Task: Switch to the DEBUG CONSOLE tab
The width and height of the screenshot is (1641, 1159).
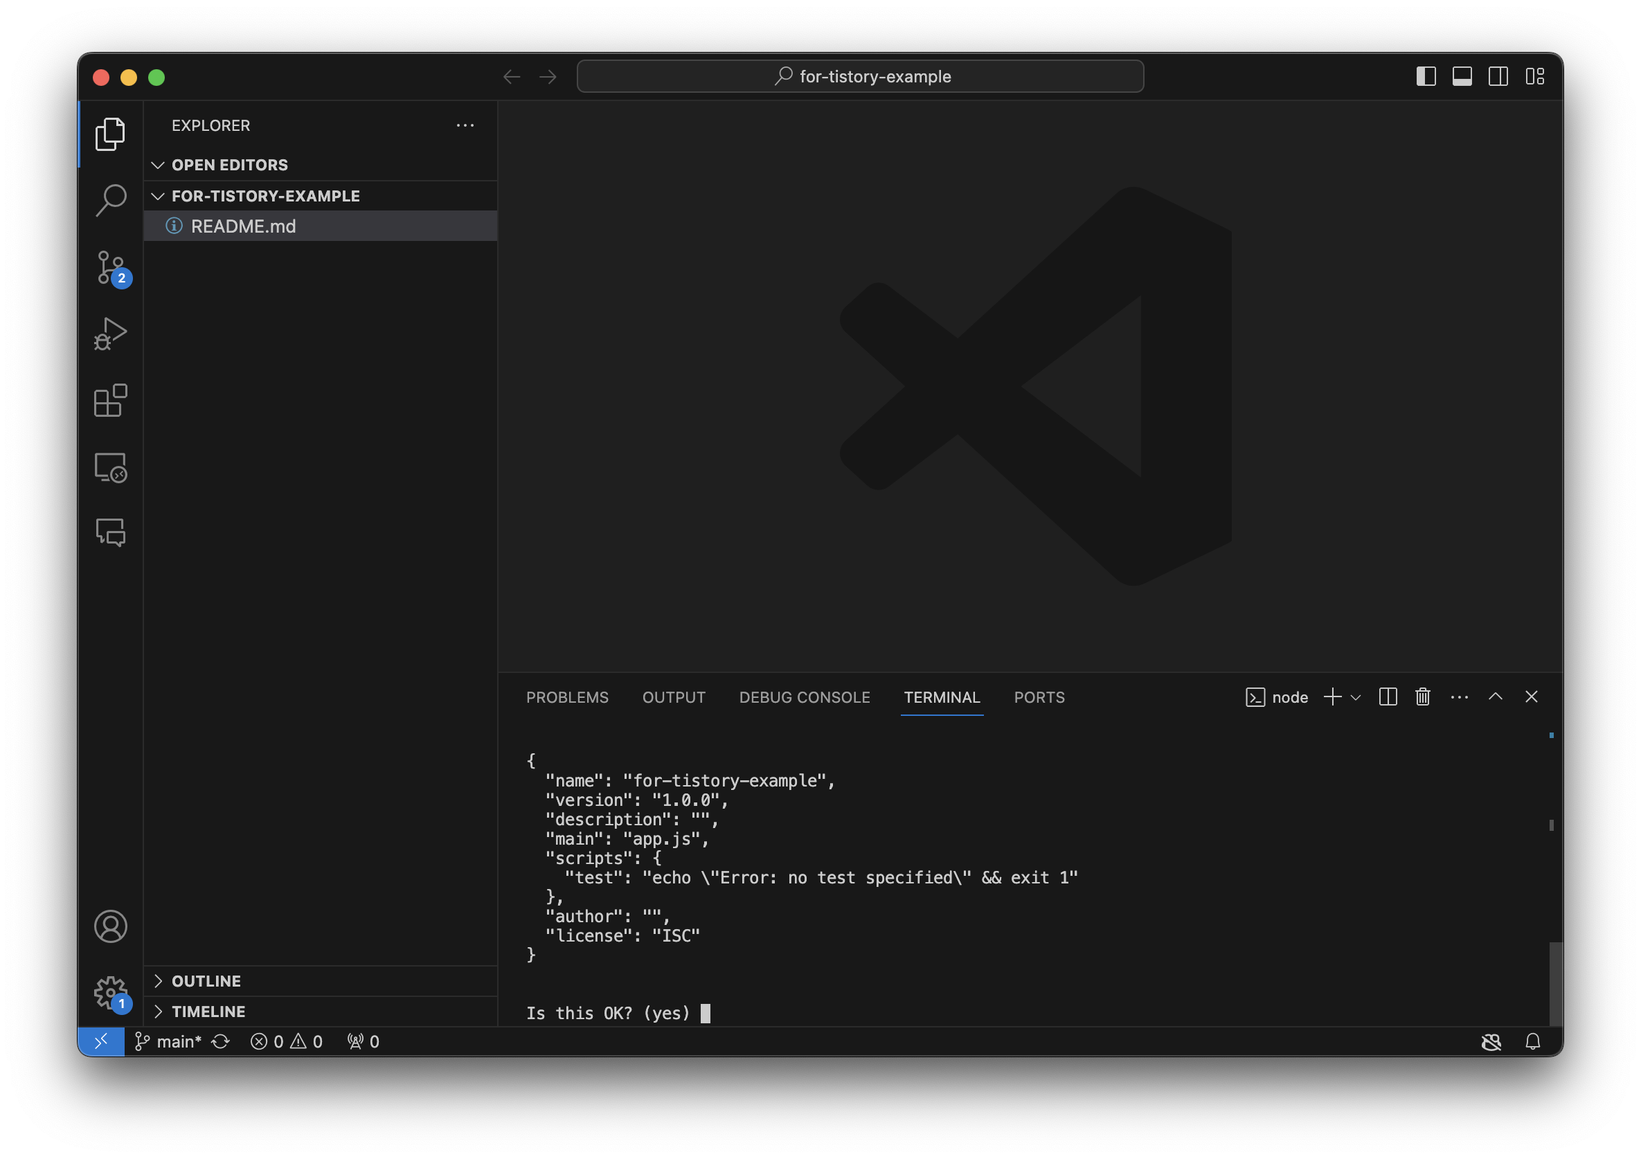Action: point(804,697)
